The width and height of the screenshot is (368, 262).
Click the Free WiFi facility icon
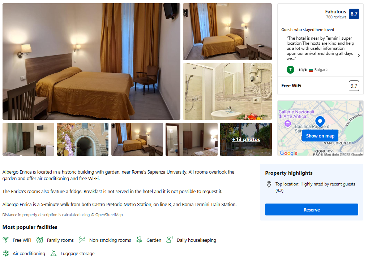point(6,240)
